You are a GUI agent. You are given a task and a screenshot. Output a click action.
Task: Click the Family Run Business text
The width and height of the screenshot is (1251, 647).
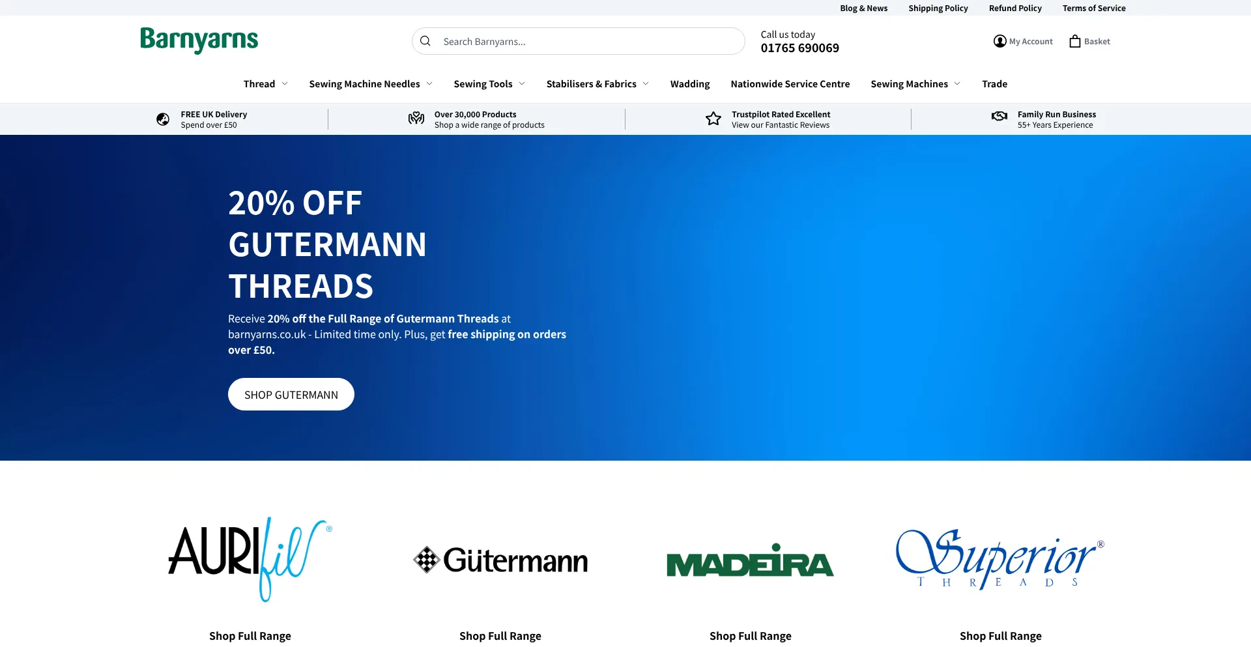[x=1056, y=114]
